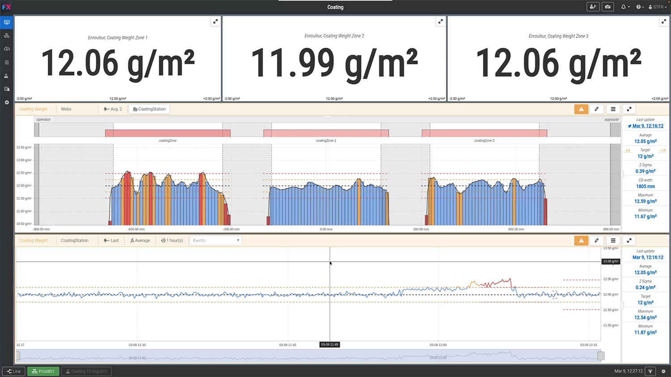This screenshot has width=671, height=377.
Task: Edit the profile chart with pencil icon
Action: [x=596, y=109]
